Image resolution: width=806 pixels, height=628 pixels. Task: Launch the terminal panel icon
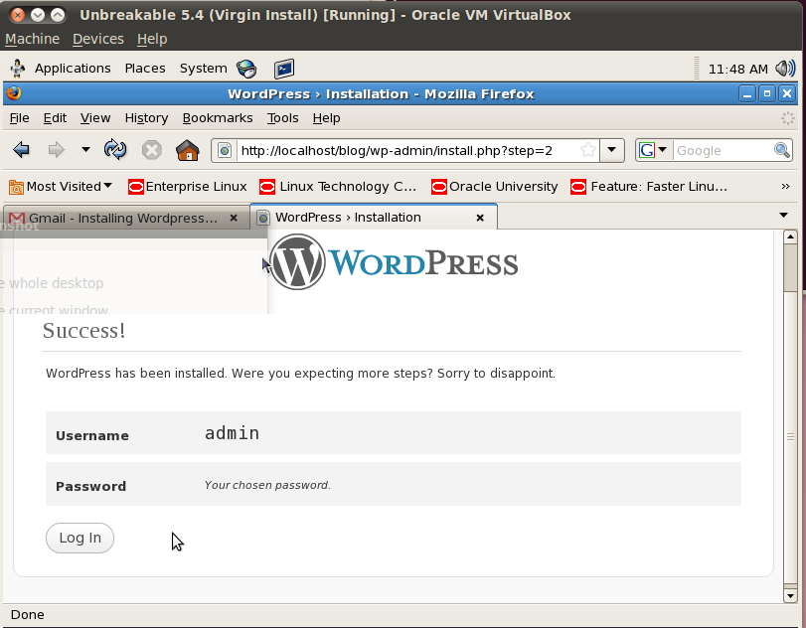coord(284,69)
